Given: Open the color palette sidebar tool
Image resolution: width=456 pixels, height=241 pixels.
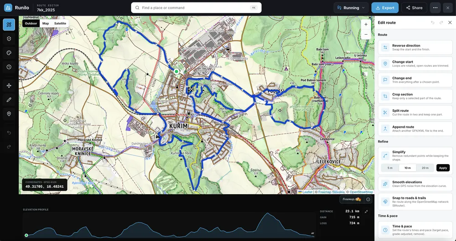Looking at the screenshot, I should [x=9, y=53].
